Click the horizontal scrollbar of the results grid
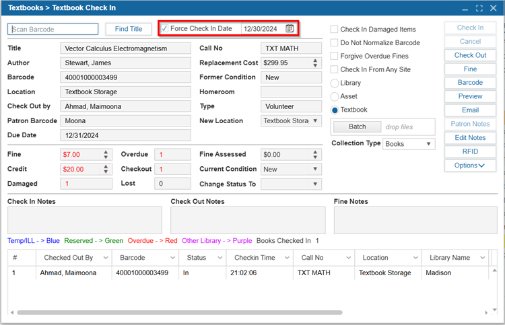Viewport: 505px width, 325px height. pyautogui.click(x=179, y=312)
